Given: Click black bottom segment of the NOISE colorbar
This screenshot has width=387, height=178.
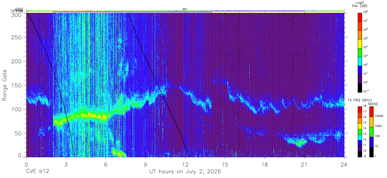Looking at the screenshot, I should 371,152.
